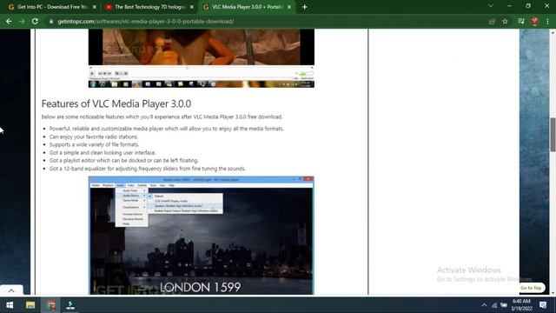Share this page using the share icon

492,21
